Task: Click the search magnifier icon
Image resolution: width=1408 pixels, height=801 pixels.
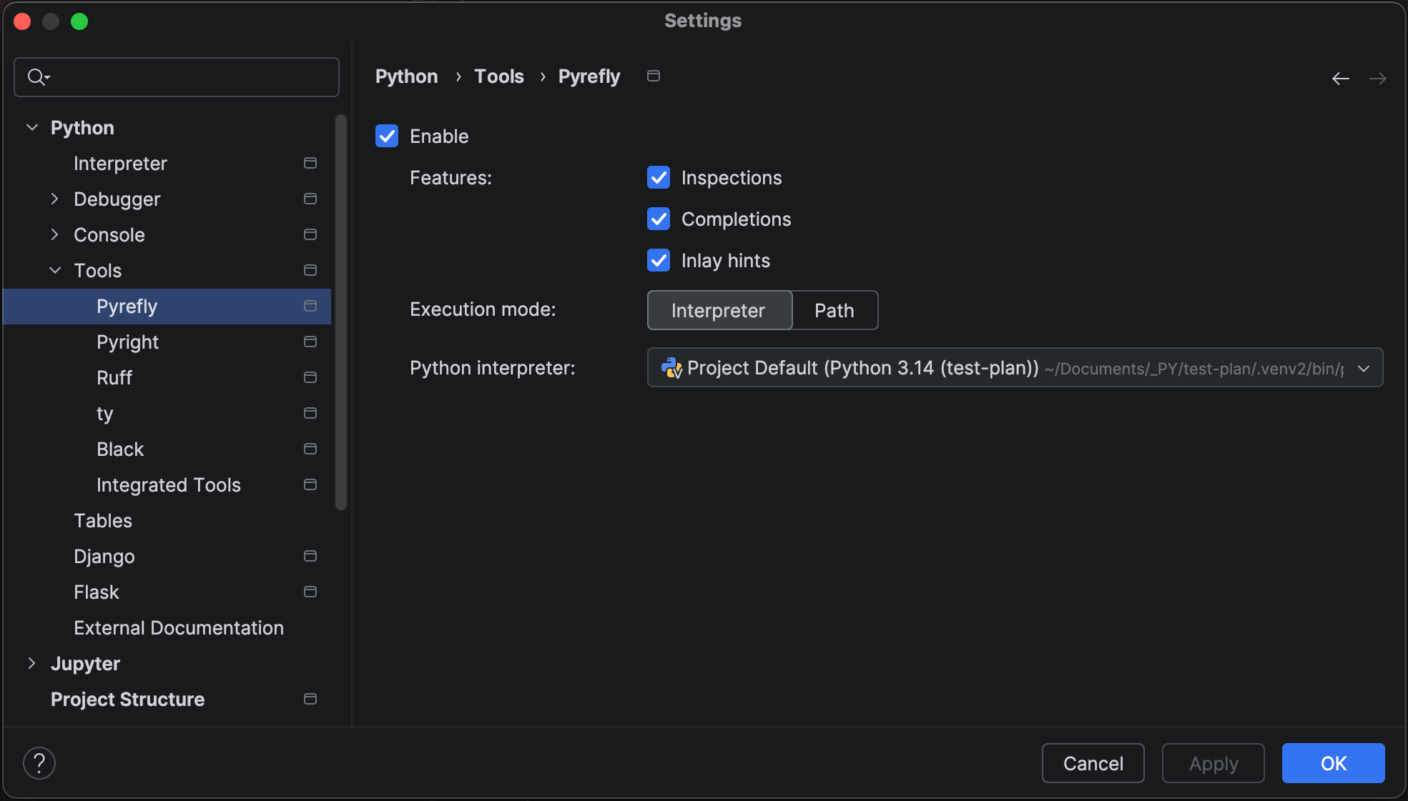Action: point(37,77)
